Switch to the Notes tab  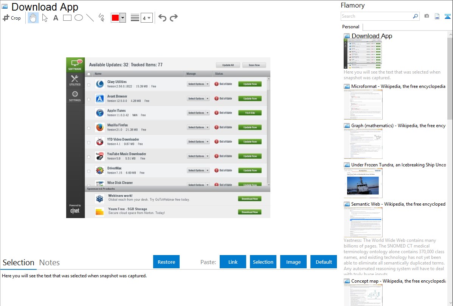[x=50, y=263]
